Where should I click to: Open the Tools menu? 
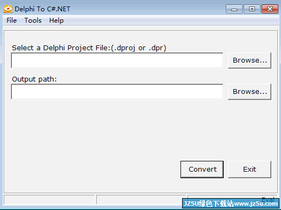click(33, 21)
